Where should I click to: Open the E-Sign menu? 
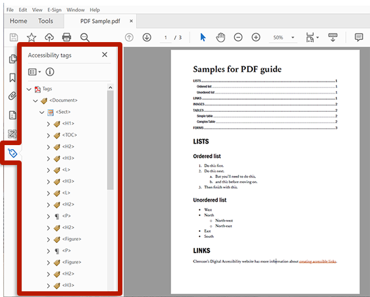point(54,10)
